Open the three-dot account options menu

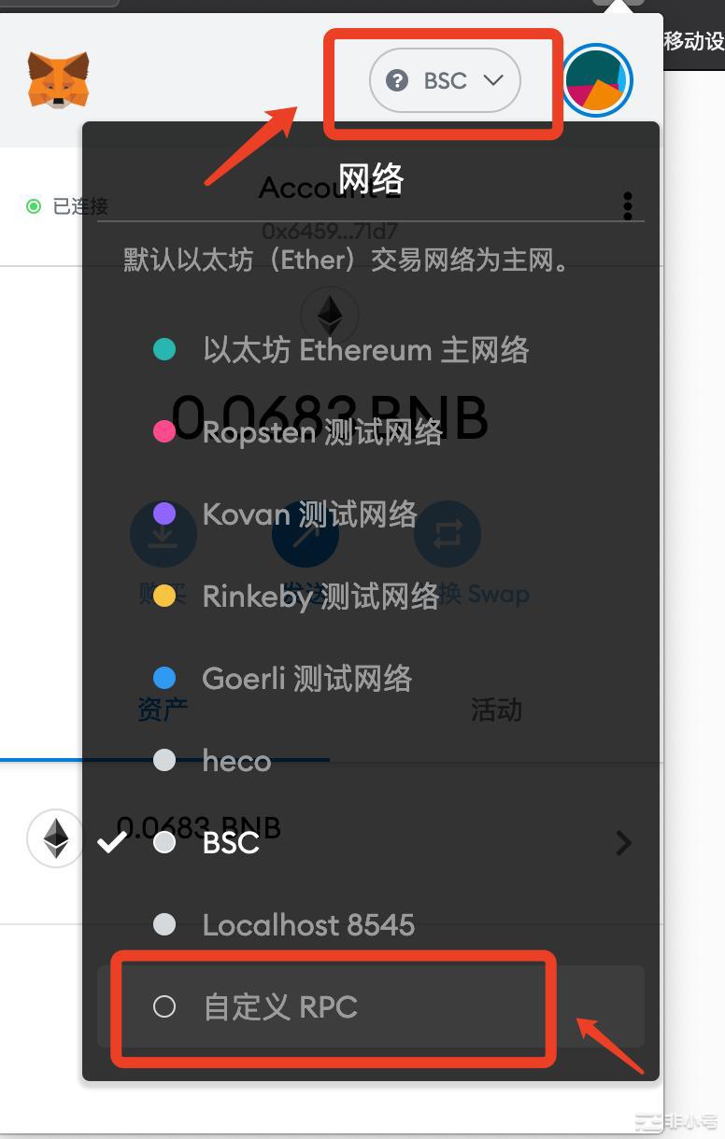[628, 205]
